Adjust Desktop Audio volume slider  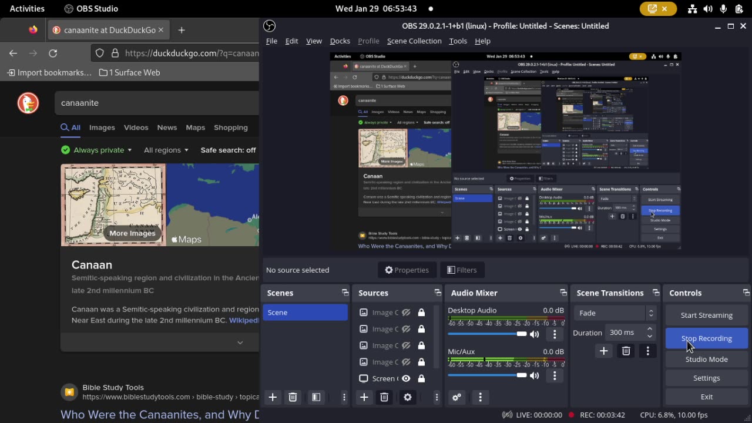(x=487, y=334)
